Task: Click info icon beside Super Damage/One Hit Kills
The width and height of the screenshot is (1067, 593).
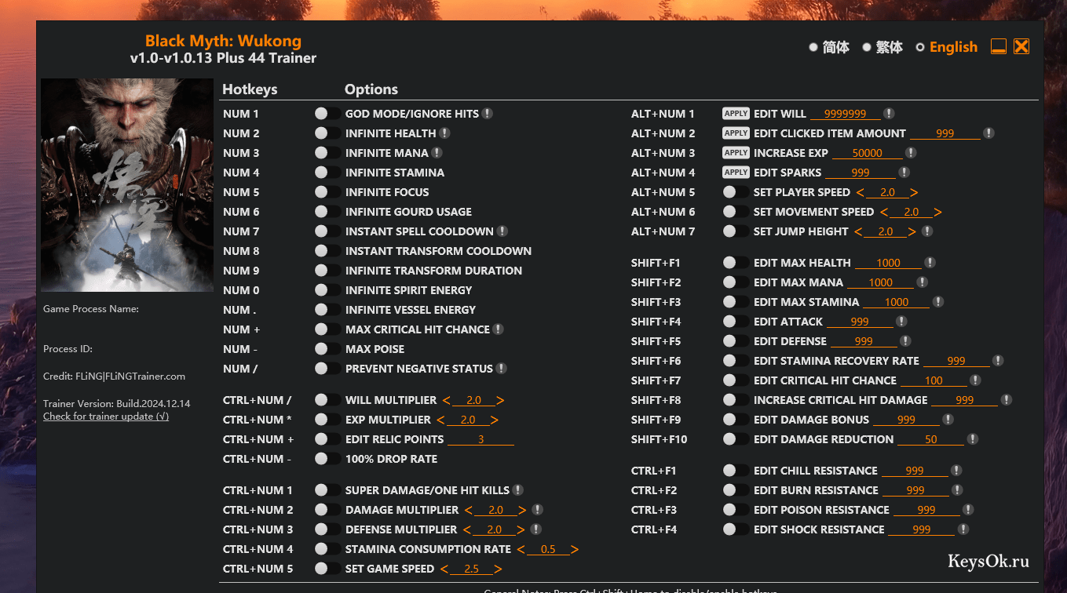Action: point(518,490)
